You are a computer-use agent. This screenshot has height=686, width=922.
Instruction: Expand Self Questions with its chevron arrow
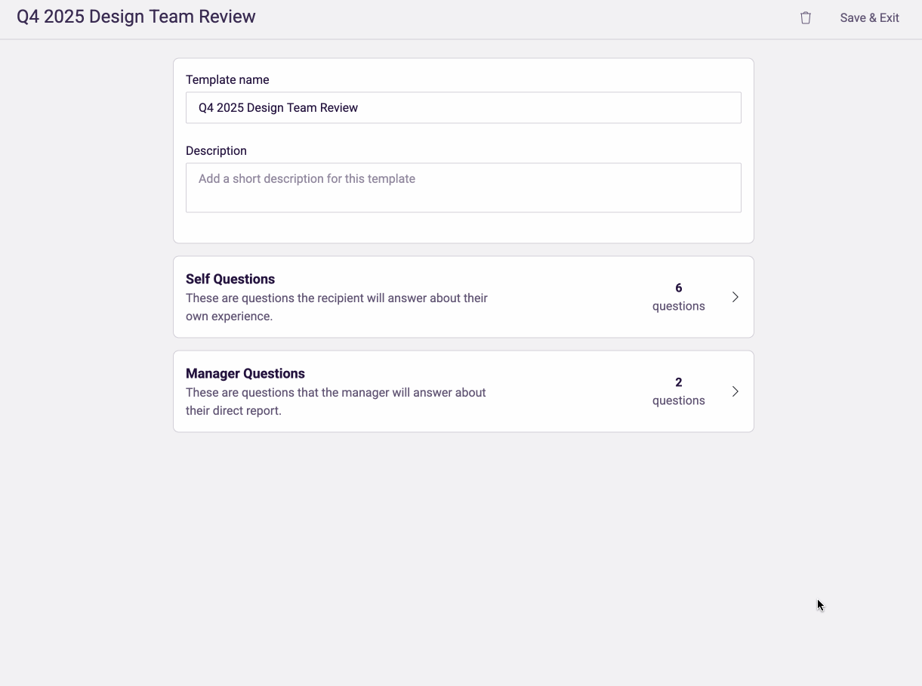(735, 297)
